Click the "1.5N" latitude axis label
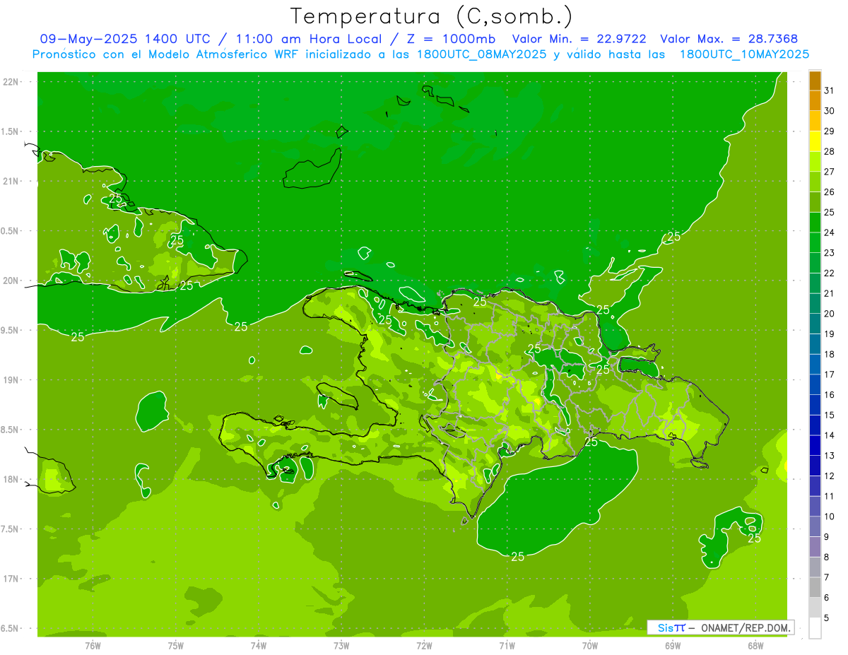 [11, 131]
